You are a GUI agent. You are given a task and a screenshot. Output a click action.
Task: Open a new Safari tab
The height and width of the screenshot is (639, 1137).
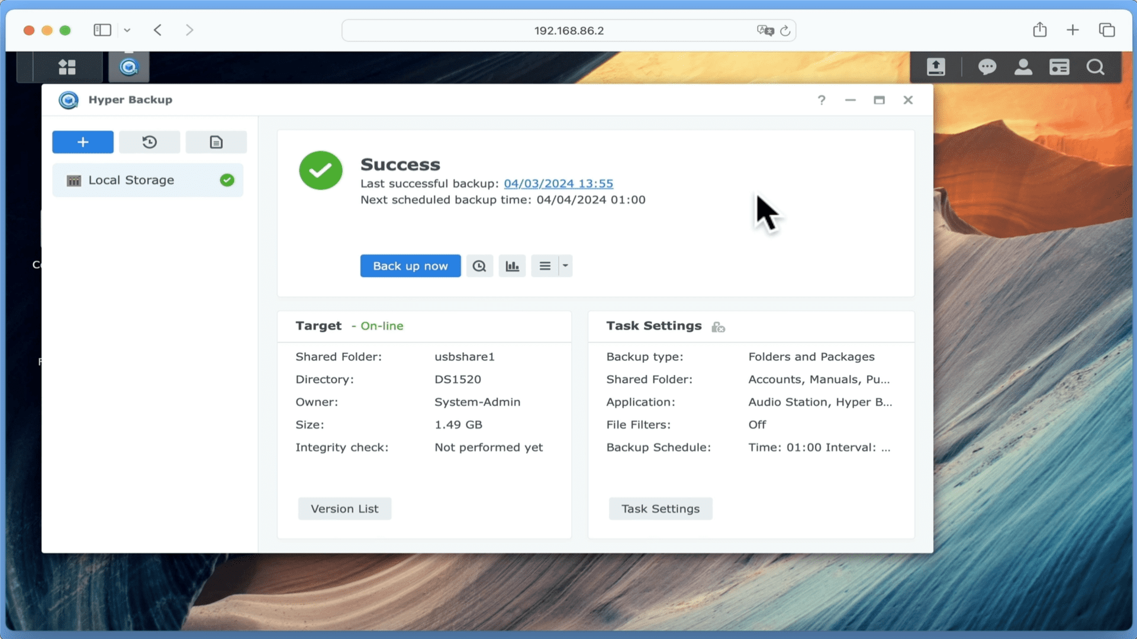click(x=1073, y=30)
